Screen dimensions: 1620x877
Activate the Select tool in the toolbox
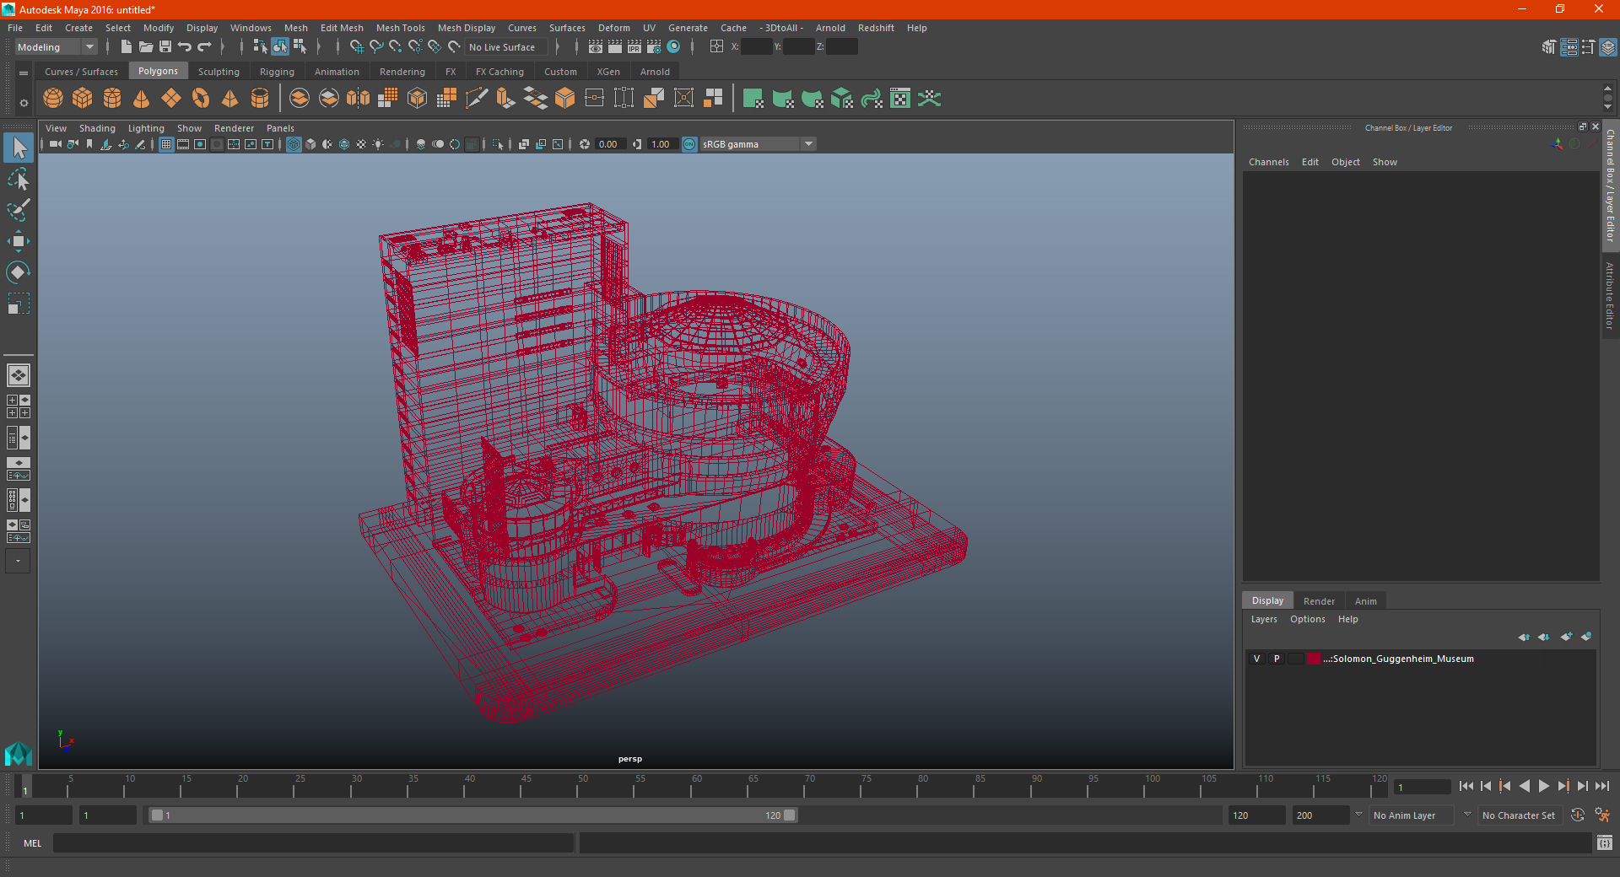(x=19, y=148)
